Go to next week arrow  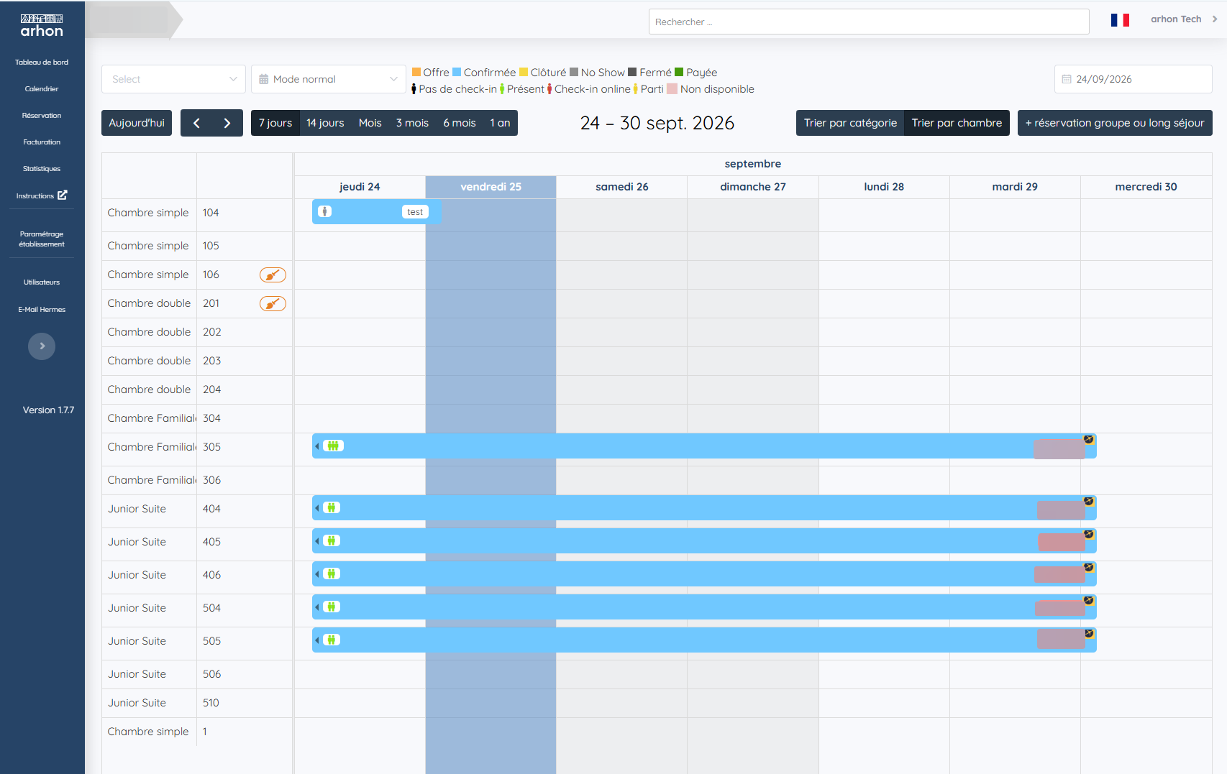tap(227, 123)
